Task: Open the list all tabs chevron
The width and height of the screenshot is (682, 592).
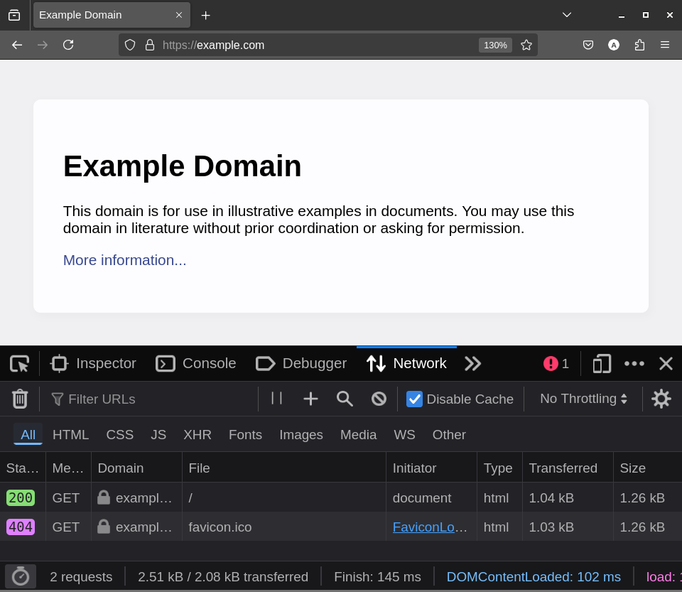Action: (x=567, y=15)
